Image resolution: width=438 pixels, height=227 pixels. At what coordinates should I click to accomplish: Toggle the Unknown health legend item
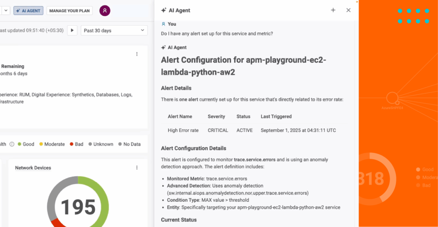point(101,144)
